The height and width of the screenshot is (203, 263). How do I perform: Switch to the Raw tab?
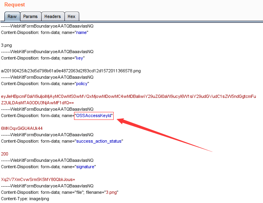point(12,16)
